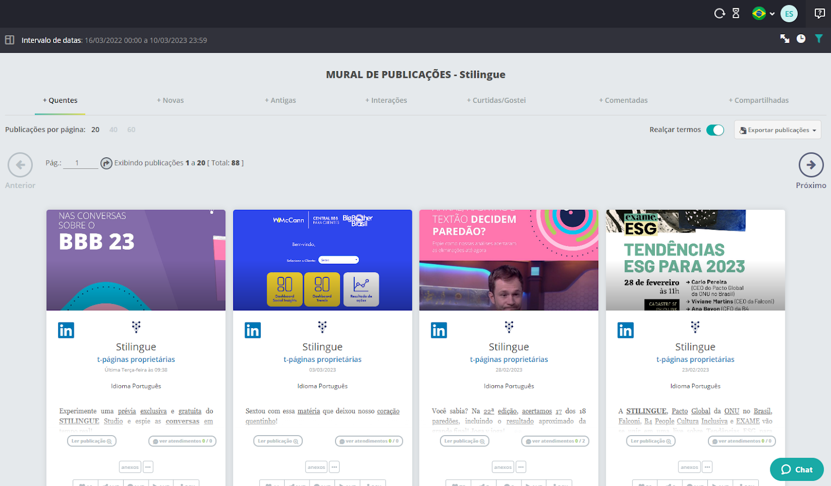Click Ler publicação on Experimente uma prévia post

[92, 441]
